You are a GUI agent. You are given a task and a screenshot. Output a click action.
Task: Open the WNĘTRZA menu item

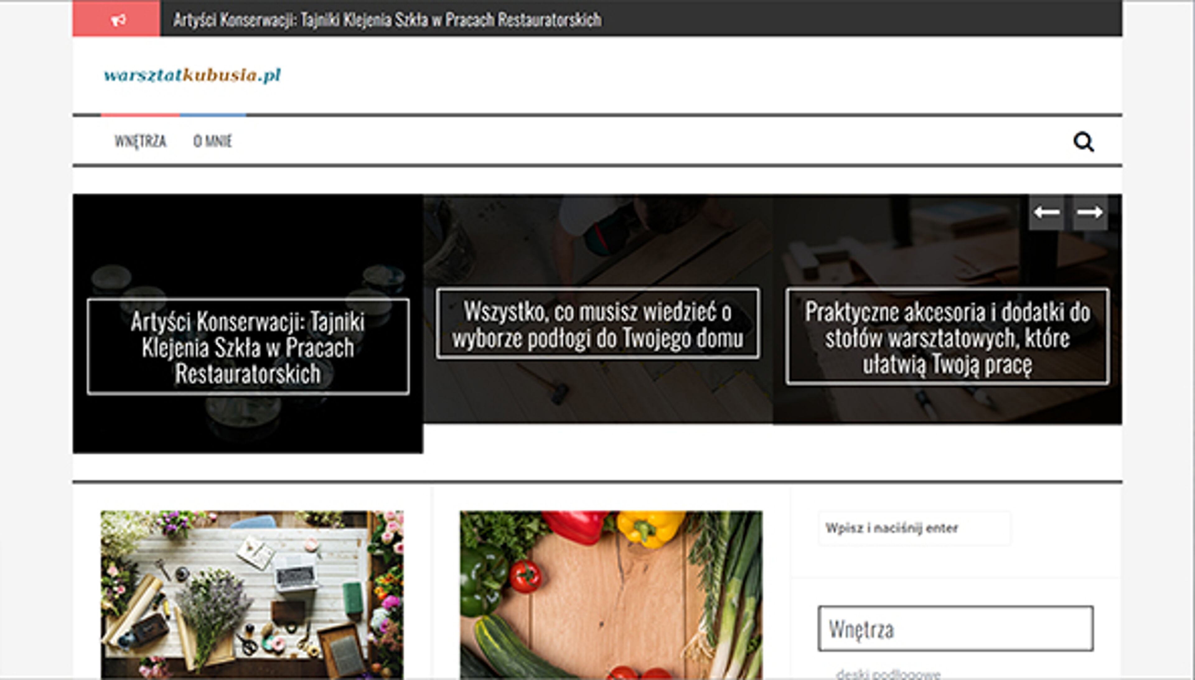[140, 141]
